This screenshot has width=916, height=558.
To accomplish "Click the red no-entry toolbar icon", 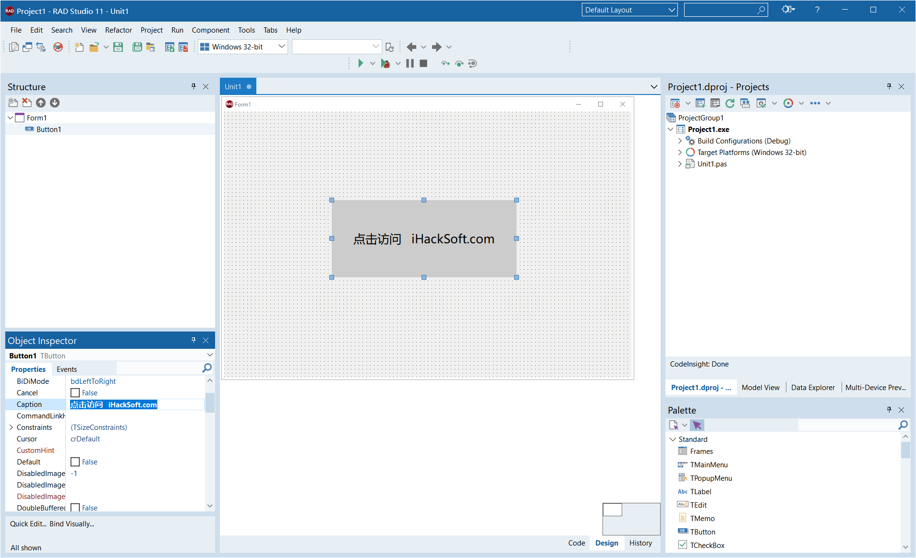I will point(58,47).
